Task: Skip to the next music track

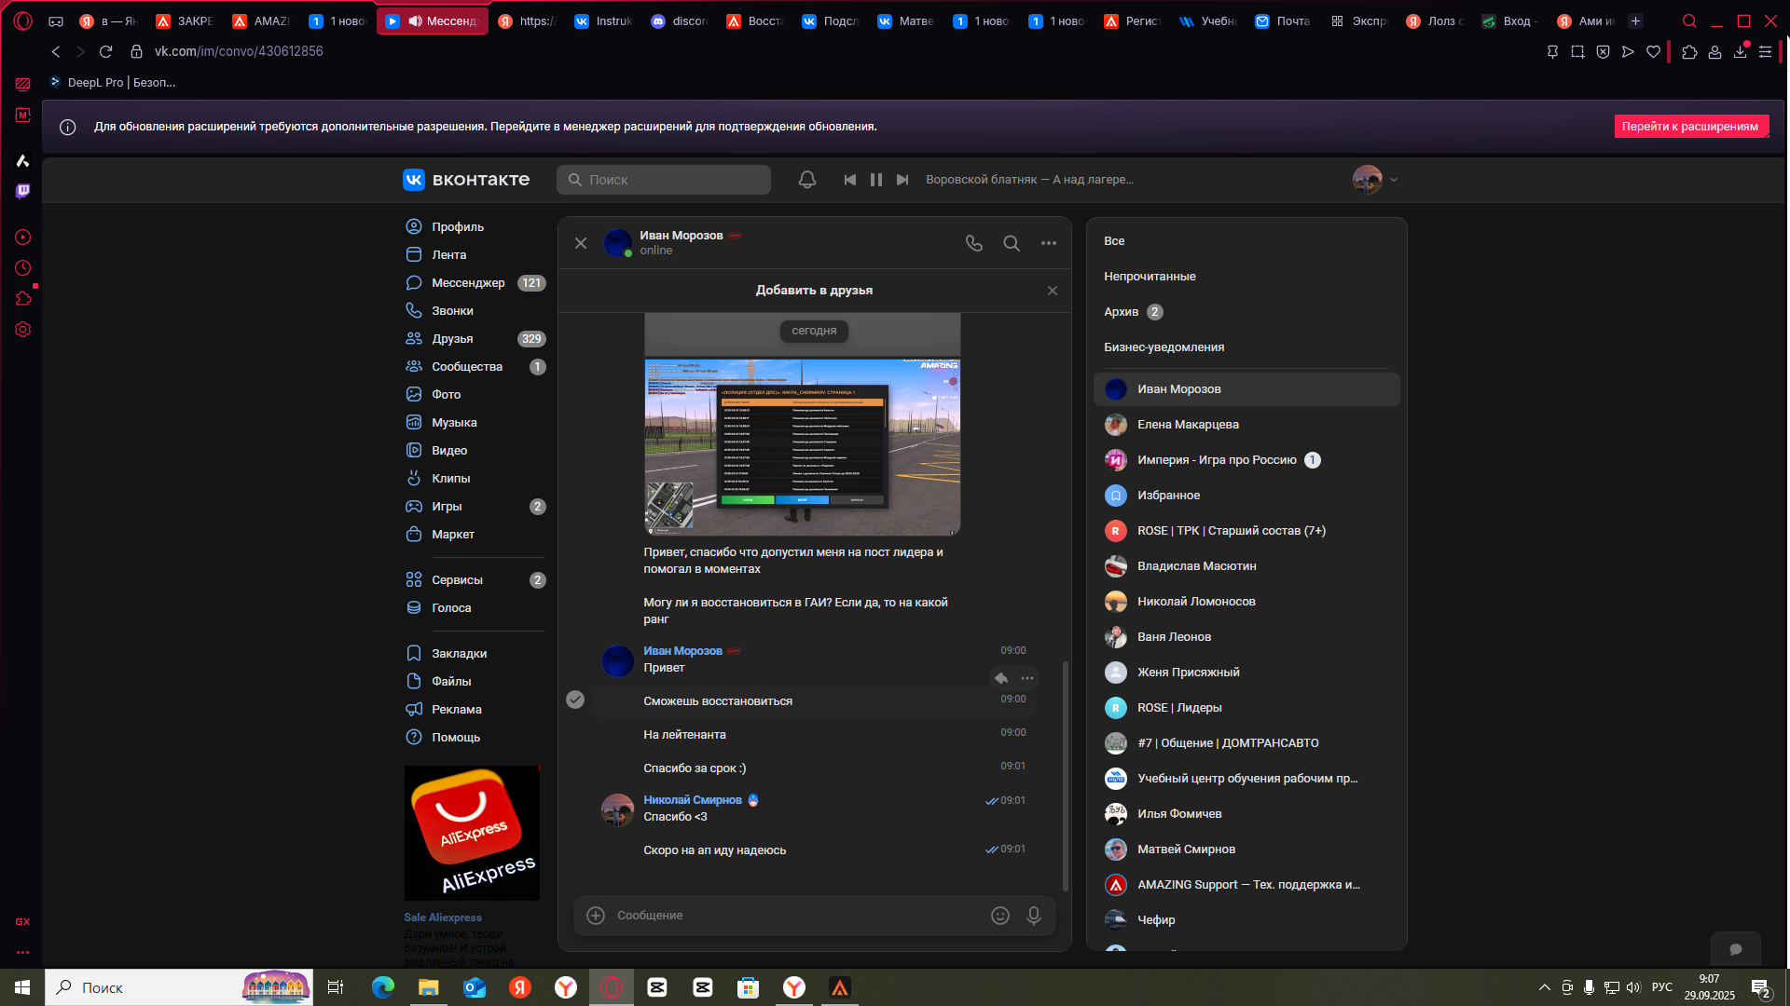Action: click(902, 180)
